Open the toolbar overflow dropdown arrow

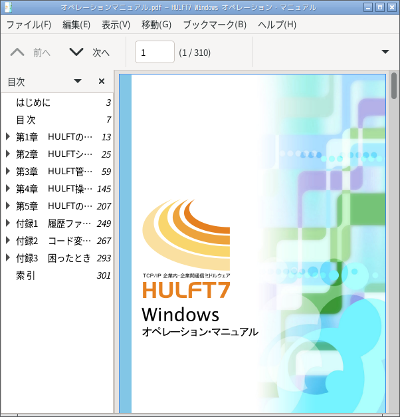tap(385, 52)
